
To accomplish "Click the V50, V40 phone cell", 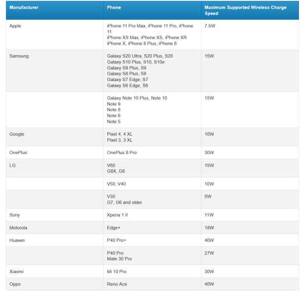I will 153,184.
